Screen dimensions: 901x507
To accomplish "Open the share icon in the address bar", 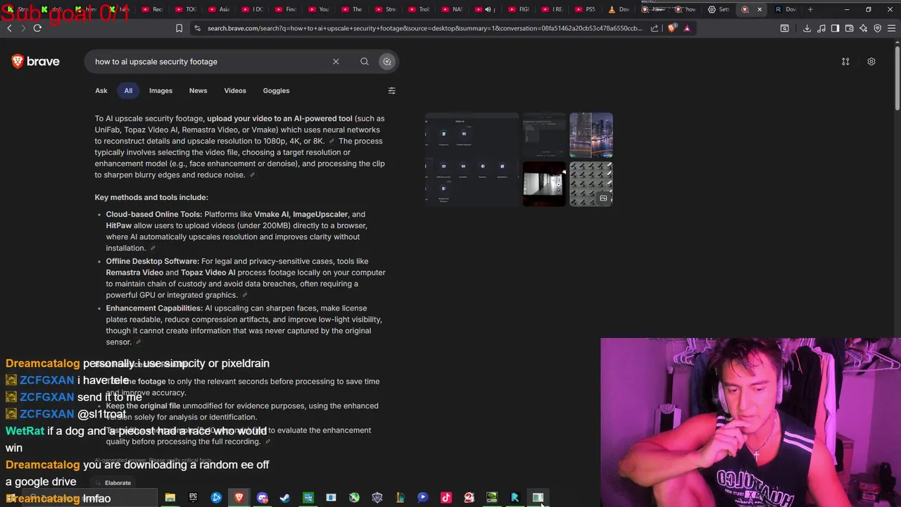I will tap(655, 28).
